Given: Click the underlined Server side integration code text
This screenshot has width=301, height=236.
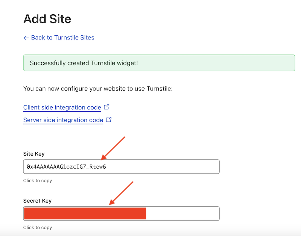Looking at the screenshot, I should 63,120.
